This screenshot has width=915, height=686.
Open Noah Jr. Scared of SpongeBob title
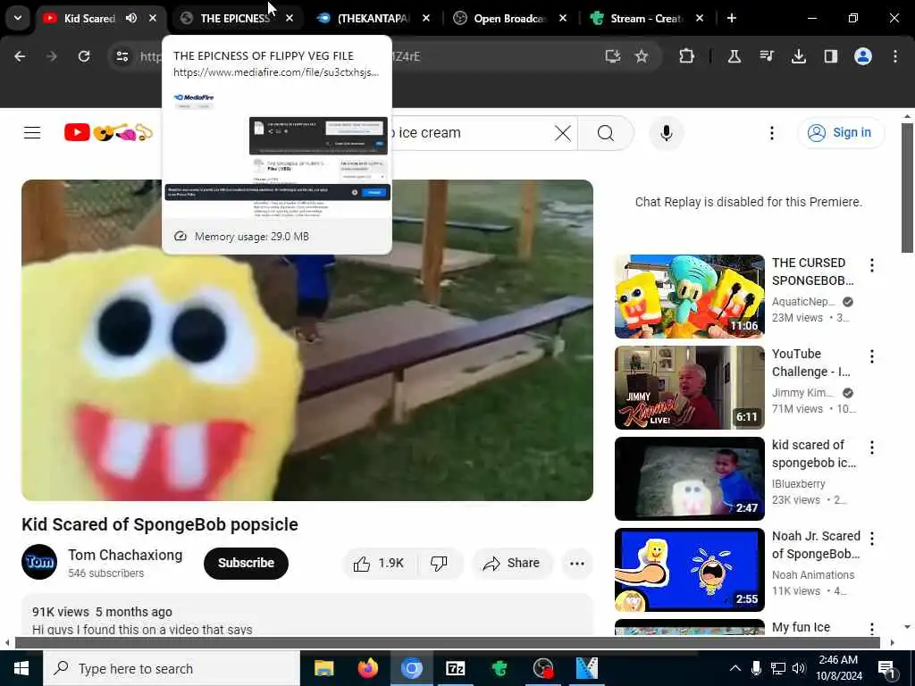point(816,544)
